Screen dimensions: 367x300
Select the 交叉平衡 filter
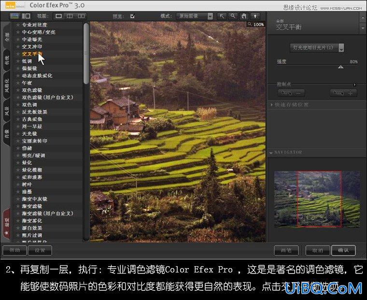click(x=32, y=54)
